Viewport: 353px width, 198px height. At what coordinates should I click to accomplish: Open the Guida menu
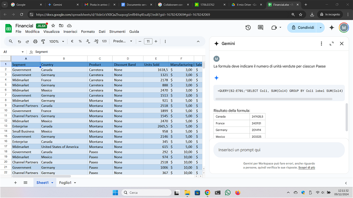(134, 32)
